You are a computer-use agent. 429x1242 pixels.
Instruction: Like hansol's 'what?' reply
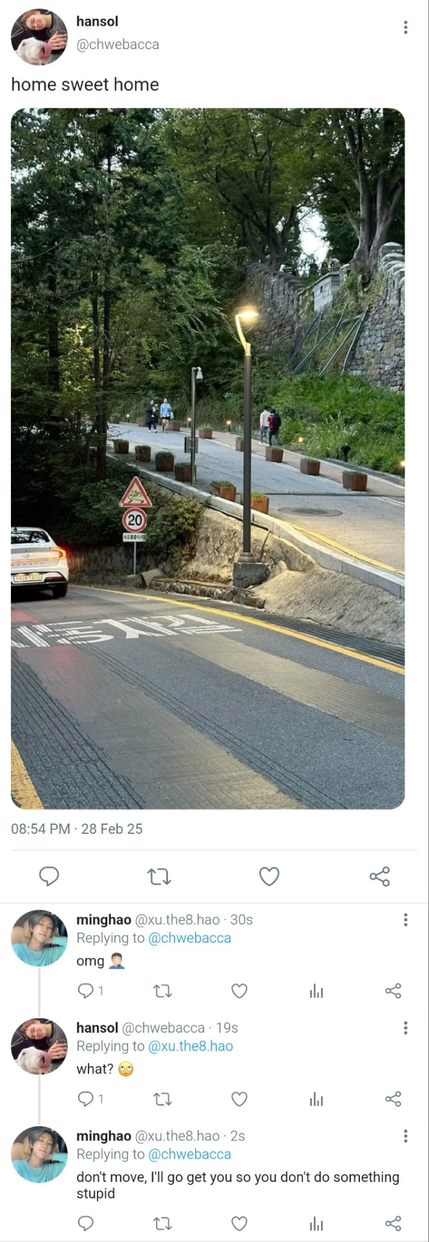239,1098
